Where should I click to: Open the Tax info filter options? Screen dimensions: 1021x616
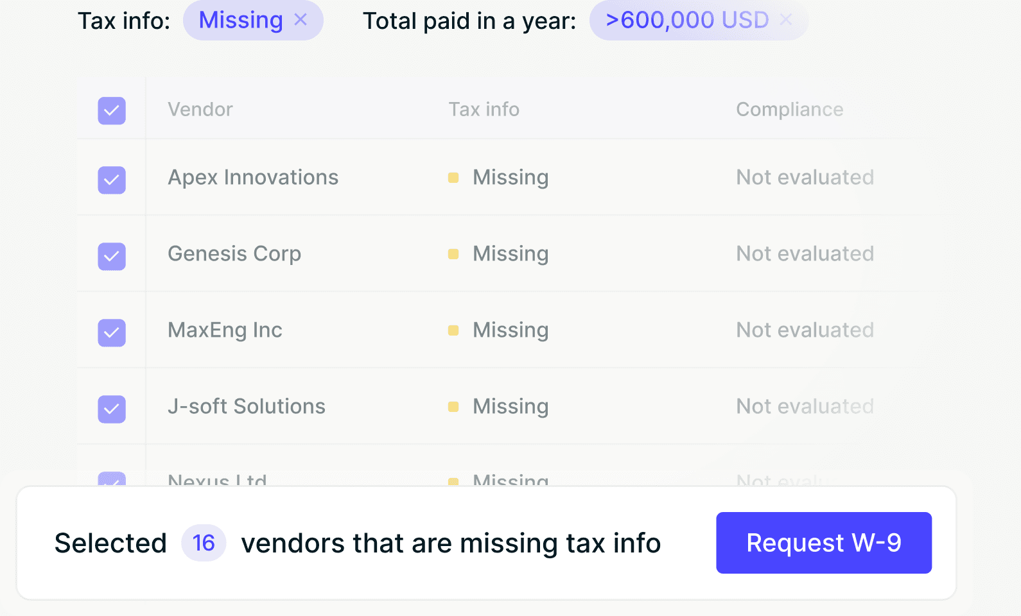240,20
